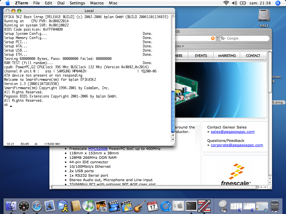Open ZTerm icon in the Dock
This screenshot has width=286, height=214.
coord(204,206)
